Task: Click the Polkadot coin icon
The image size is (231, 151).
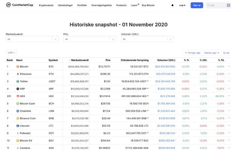Action: click(18, 133)
